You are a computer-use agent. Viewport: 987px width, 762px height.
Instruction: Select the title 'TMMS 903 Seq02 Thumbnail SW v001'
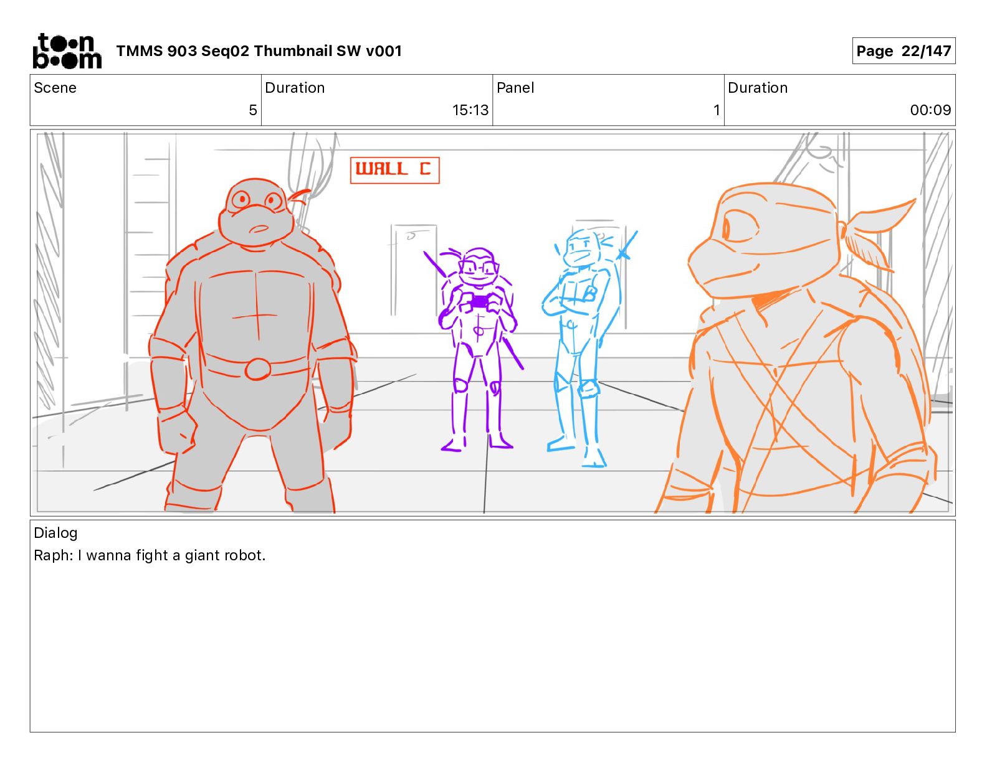coord(259,51)
